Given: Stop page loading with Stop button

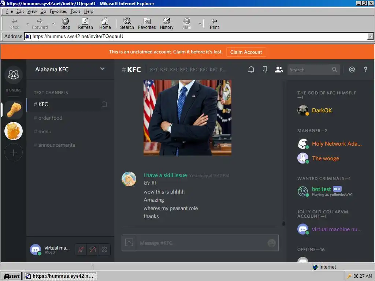Looking at the screenshot, I should (66, 24).
